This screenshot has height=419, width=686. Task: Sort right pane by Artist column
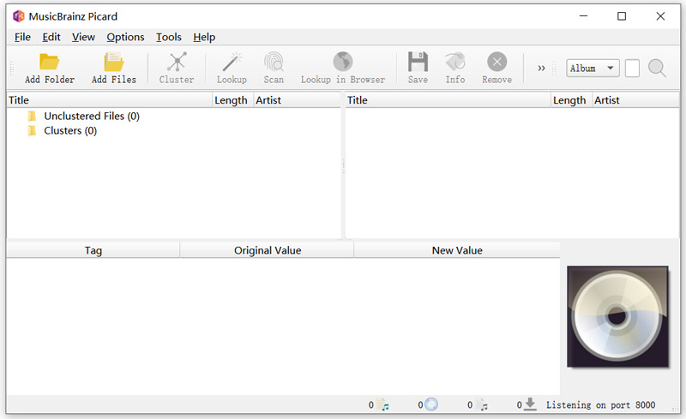[635, 100]
